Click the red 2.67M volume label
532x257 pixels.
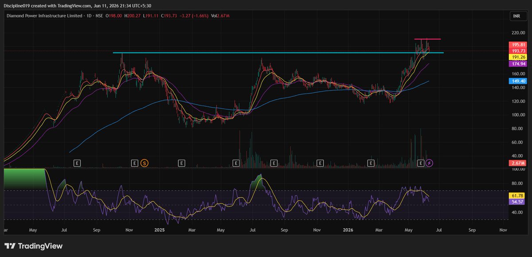pos(518,163)
